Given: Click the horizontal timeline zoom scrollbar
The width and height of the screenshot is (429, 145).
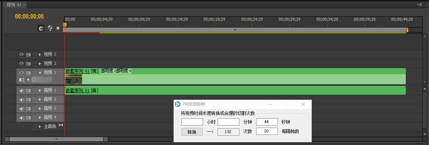Looking at the screenshot, I should pyautogui.click(x=56, y=139).
